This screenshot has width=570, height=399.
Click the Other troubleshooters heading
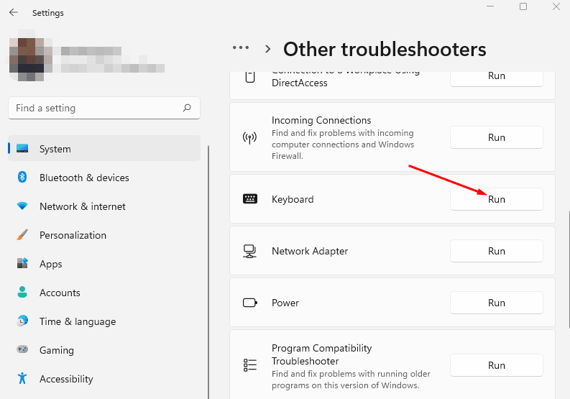pyautogui.click(x=385, y=49)
